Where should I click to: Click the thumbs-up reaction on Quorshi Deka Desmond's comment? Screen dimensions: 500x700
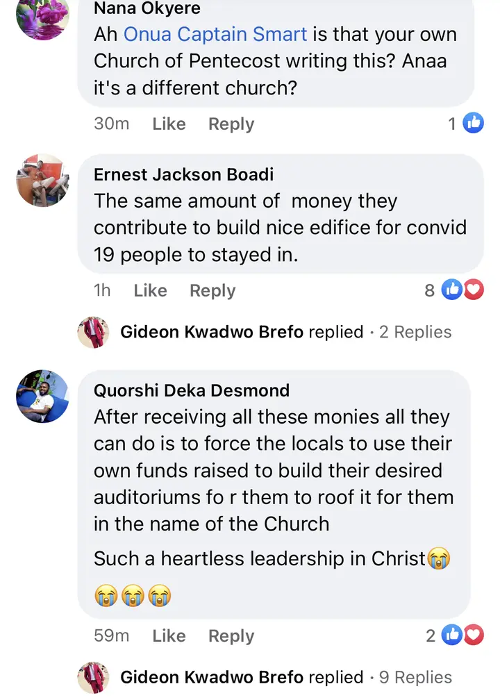pos(452,635)
